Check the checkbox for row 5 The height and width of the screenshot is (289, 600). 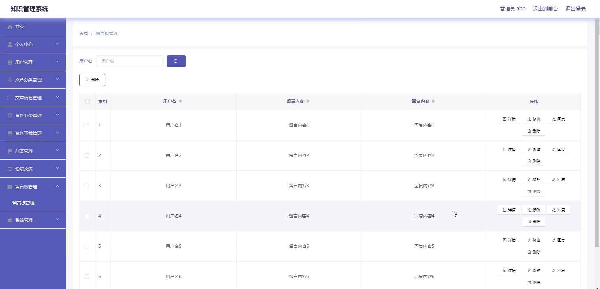click(87, 246)
